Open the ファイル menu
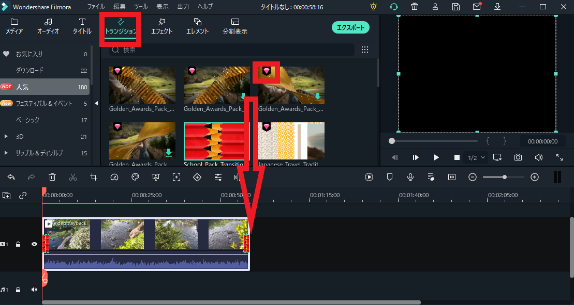The height and width of the screenshot is (305, 574). click(x=95, y=7)
